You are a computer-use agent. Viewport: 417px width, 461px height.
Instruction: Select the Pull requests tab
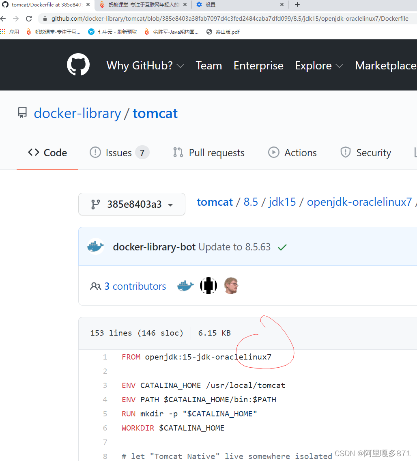click(208, 153)
